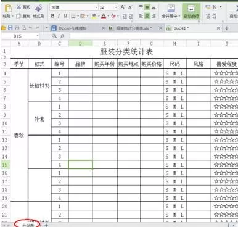
Task: Toggle Underline formatting
Action: pyautogui.click(x=65, y=16)
